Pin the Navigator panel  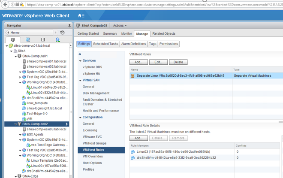click(69, 26)
